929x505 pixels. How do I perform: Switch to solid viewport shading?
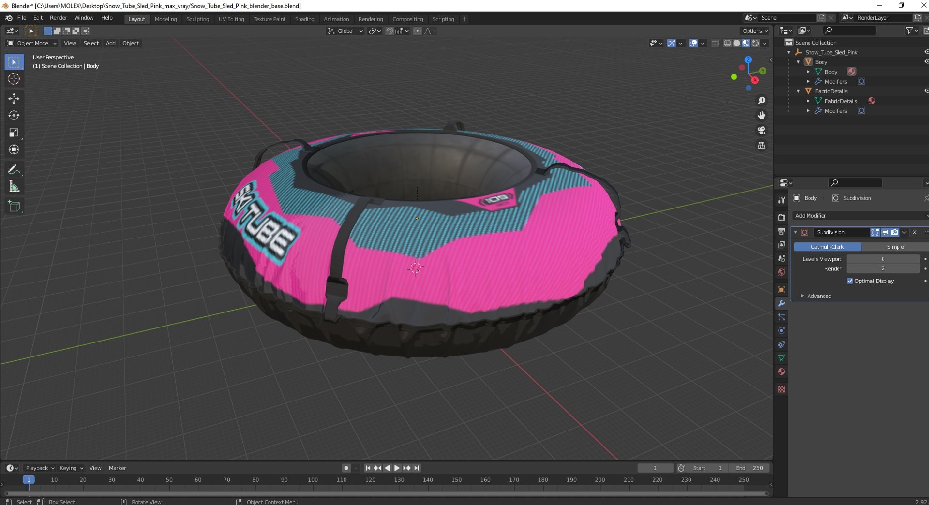point(736,44)
